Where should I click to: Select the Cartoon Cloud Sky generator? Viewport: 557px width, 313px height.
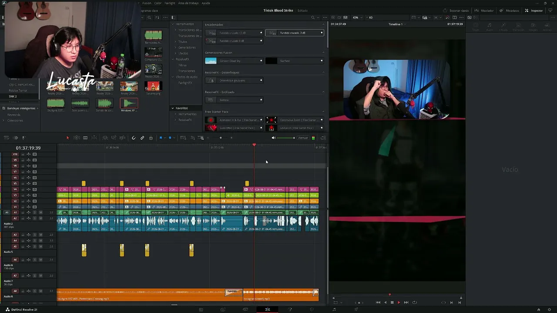pyautogui.click(x=235, y=61)
